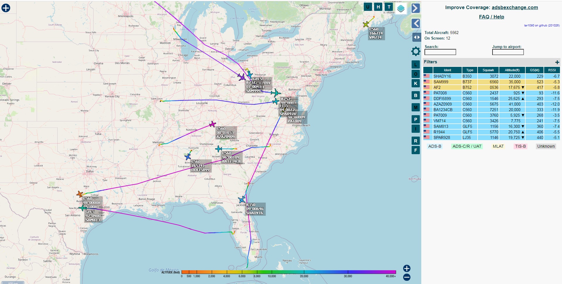
Task: Select the SAM813 aircraft row
Action: [492, 126]
